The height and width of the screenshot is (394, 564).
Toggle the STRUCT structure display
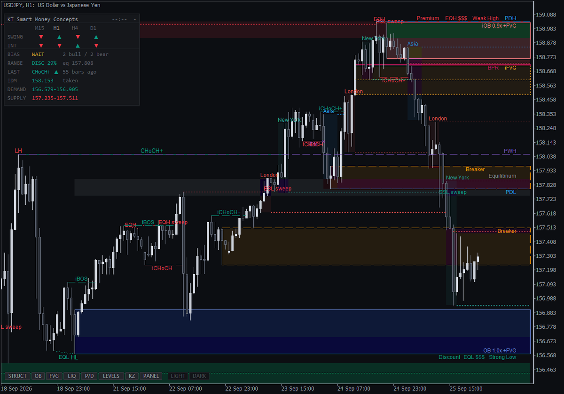pyautogui.click(x=17, y=376)
